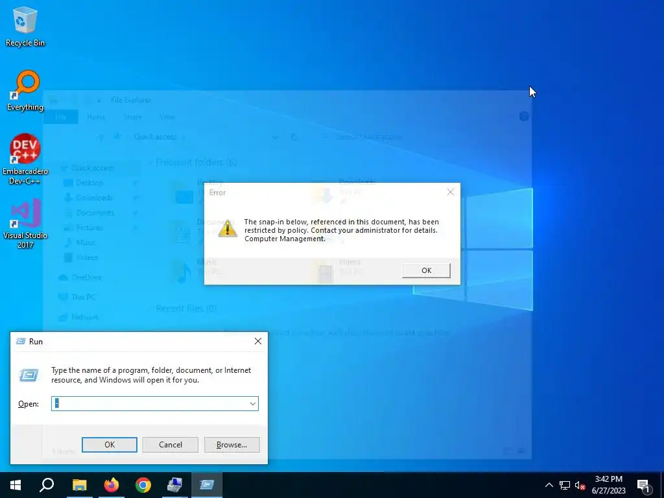The image size is (664, 498).
Task: Click the yellow warning icon in Error dialog
Action: click(228, 228)
